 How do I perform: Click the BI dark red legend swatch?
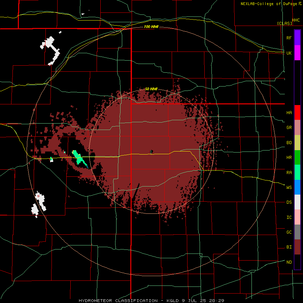click(x=297, y=247)
